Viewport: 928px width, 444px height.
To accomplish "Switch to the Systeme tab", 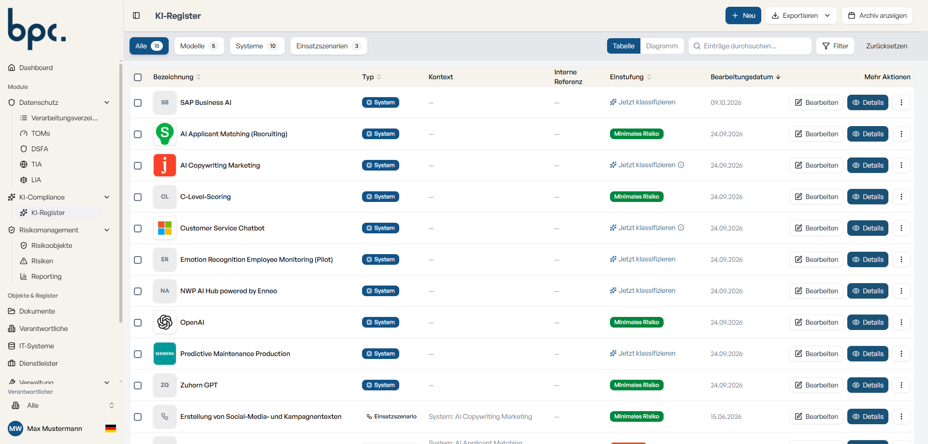I will (x=257, y=46).
